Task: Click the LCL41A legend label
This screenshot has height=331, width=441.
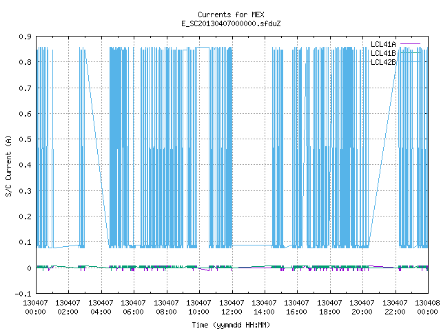Action: coord(383,44)
